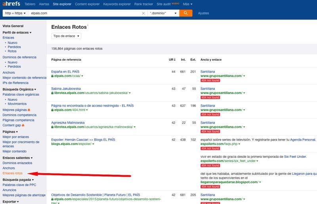This screenshot has height=204, width=317.
Task: Click the UR sort arrow column header
Action: tap(172, 60)
